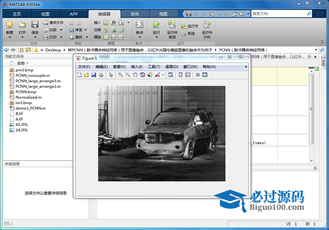
Task: Click the Data Cursor tool in Figure toolbar
Action: pyautogui.click(x=150, y=75)
